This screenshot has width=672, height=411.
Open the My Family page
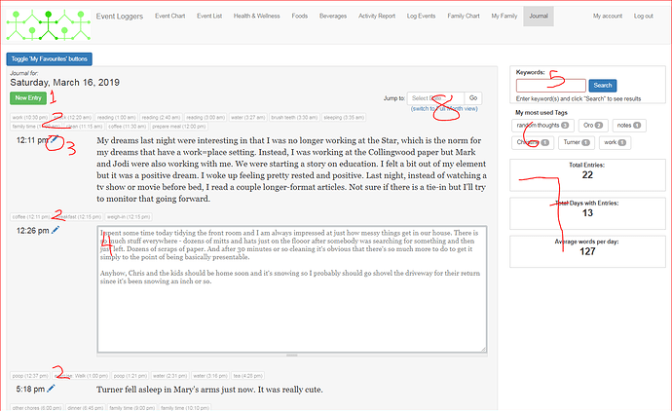504,16
